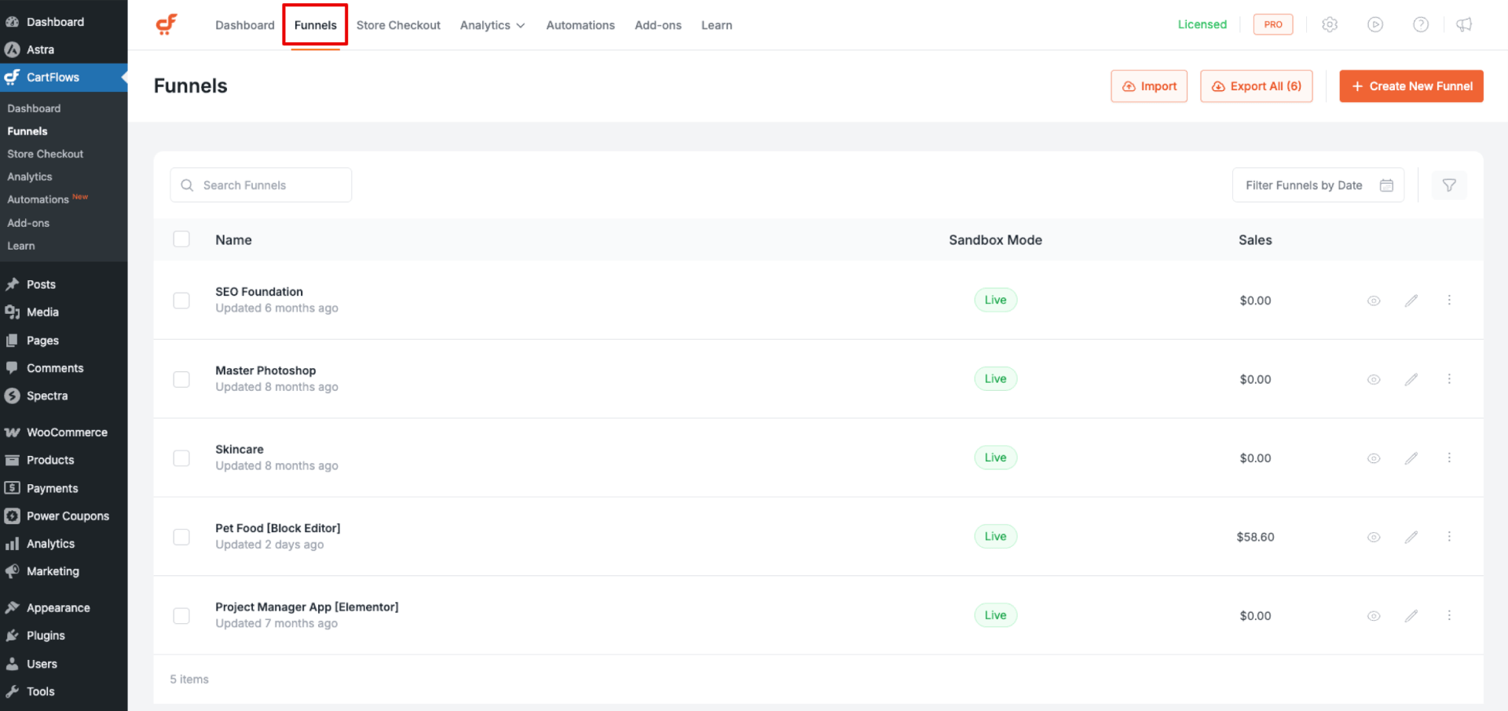Preview the Project Manager App funnel with eye icon
The width and height of the screenshot is (1508, 711).
point(1374,616)
